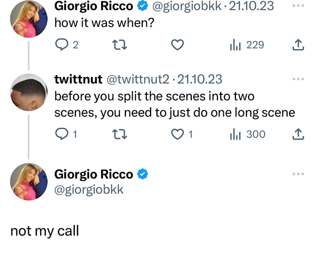Screen dimensions: 316x253
Task: Open more options on 'not my call' tweet
Action: pyautogui.click(x=298, y=174)
